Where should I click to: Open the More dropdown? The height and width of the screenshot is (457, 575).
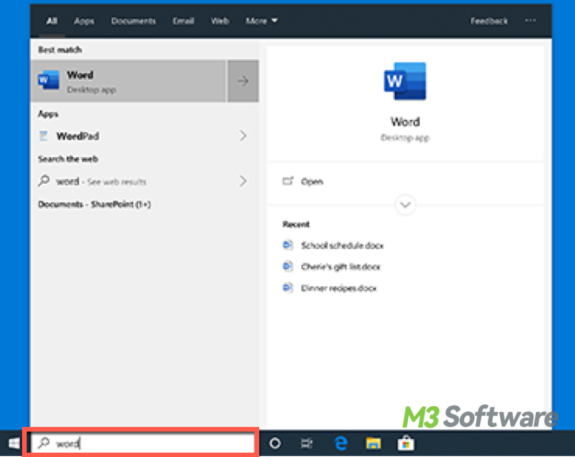262,21
